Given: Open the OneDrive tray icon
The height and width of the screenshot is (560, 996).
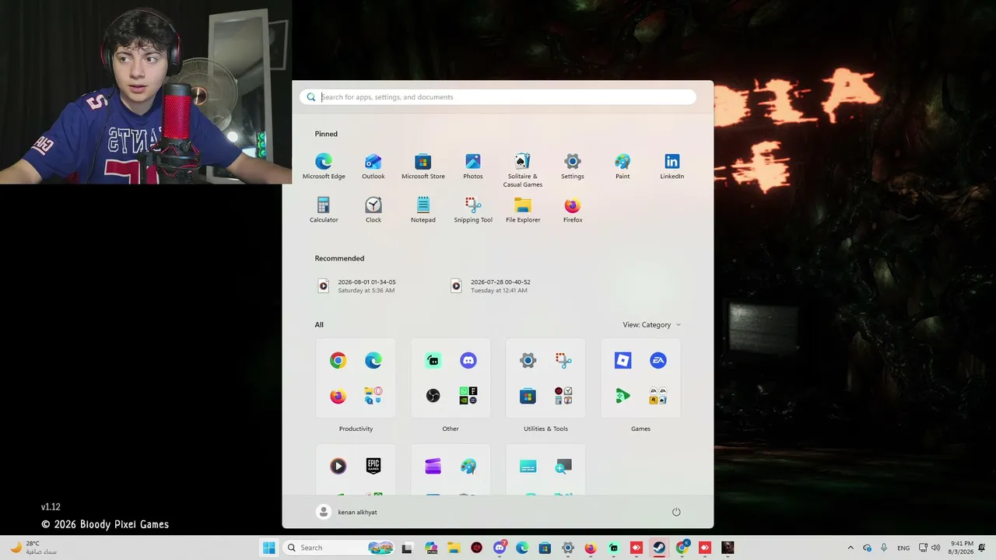Looking at the screenshot, I should coord(867,548).
